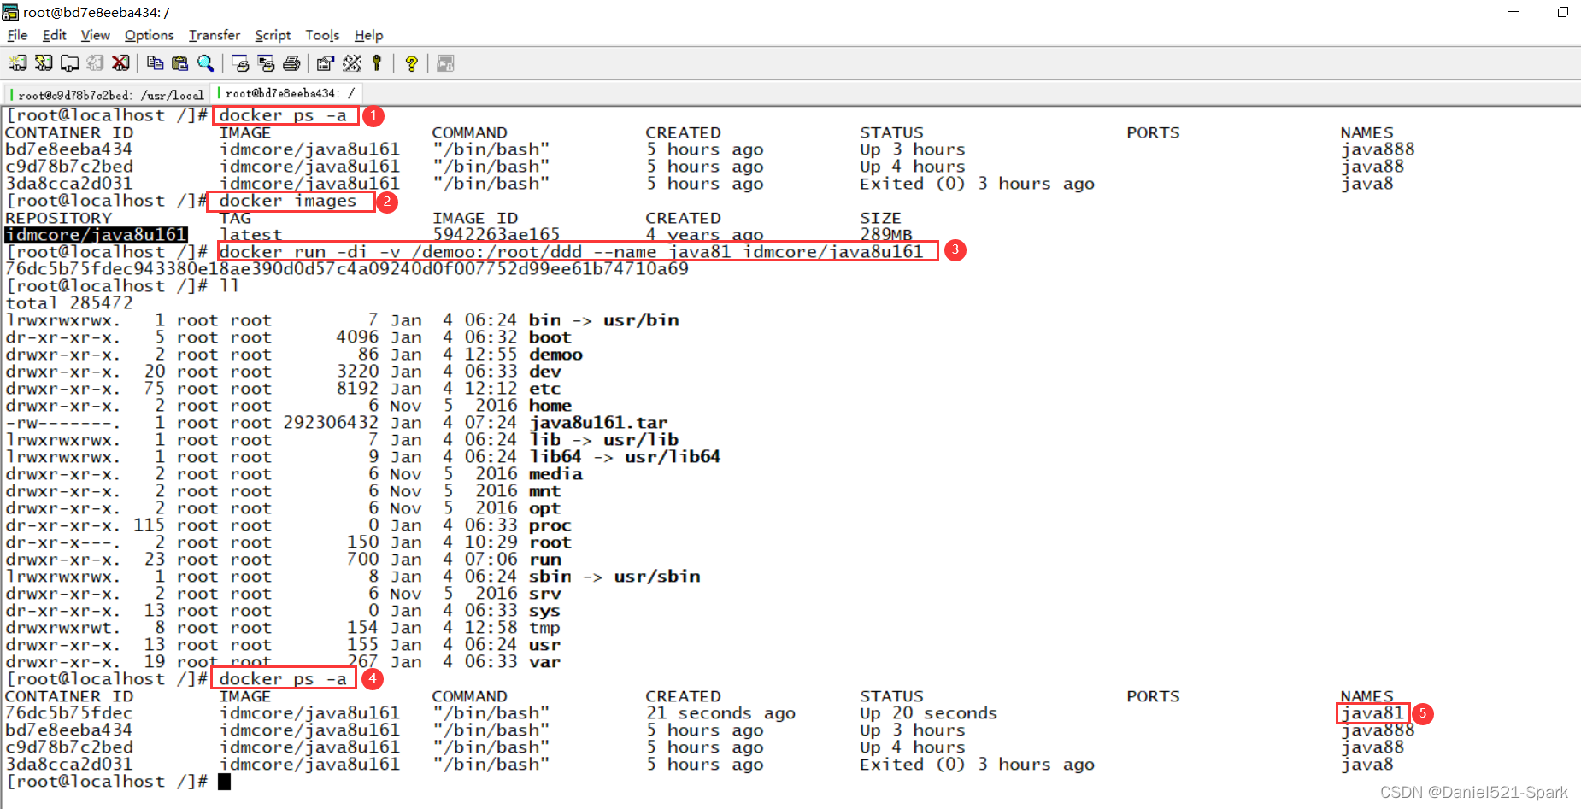
Task: Click the '4 years ago' created value
Action: 704,235
